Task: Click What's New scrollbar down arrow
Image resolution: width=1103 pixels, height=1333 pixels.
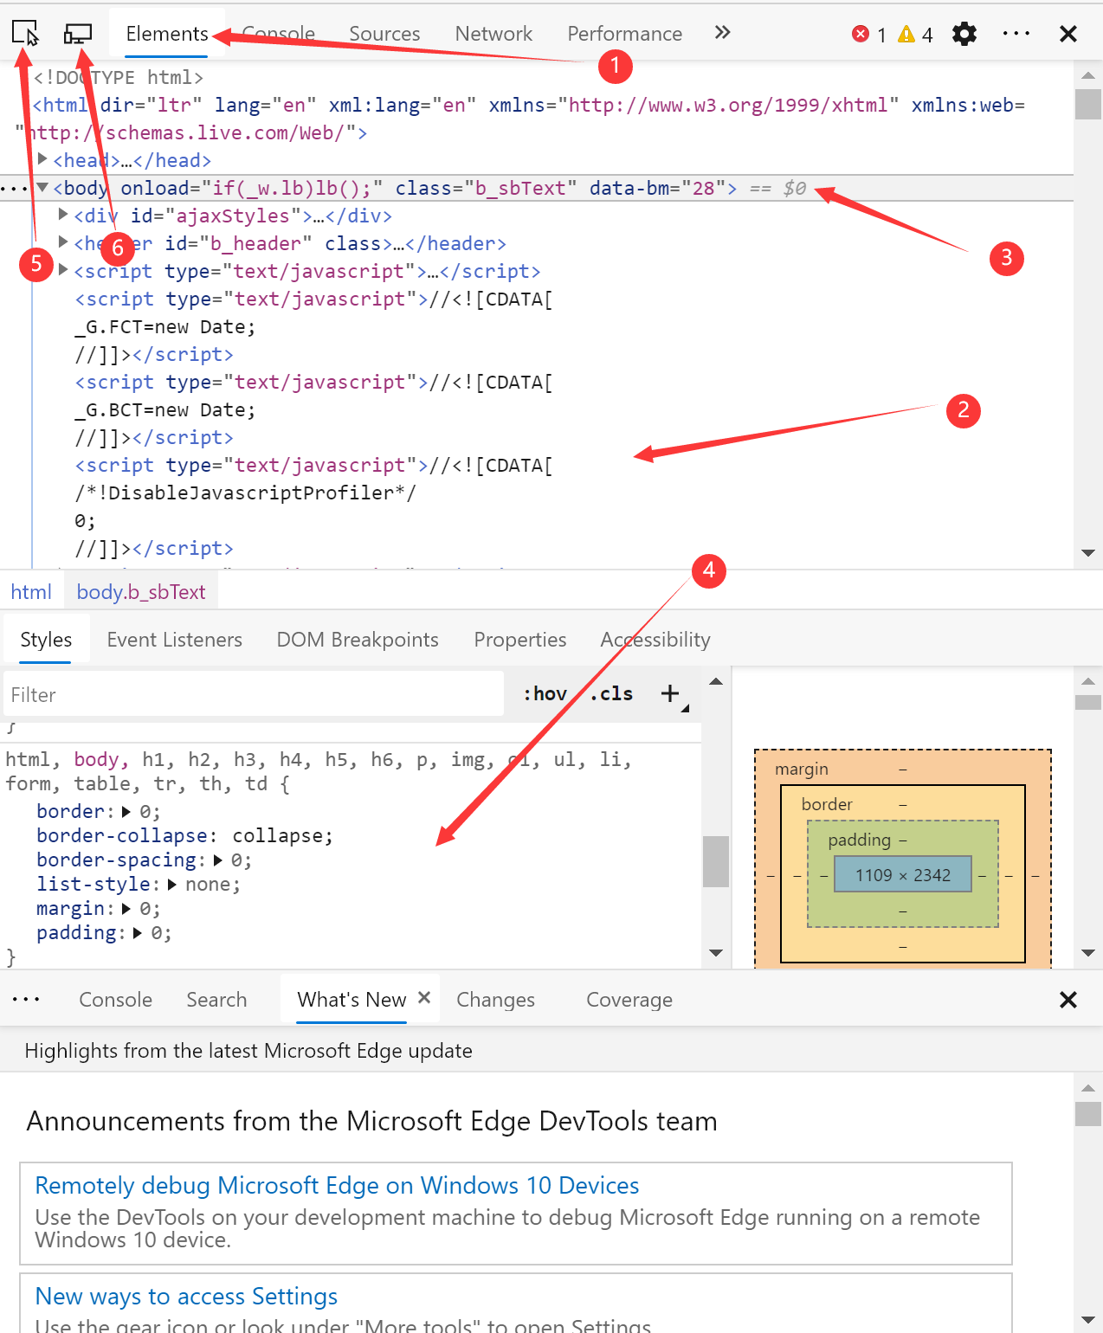Action: [1088, 1318]
